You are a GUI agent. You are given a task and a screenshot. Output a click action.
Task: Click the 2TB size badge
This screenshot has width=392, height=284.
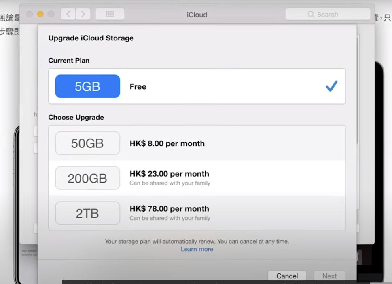click(87, 213)
